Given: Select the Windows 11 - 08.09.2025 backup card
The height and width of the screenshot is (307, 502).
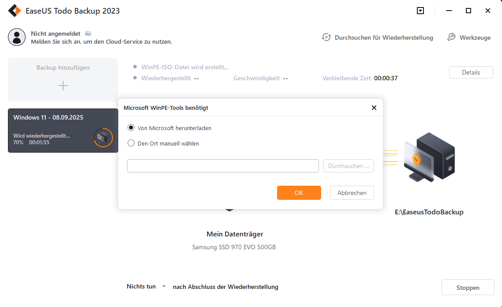Looking at the screenshot, I should click(63, 131).
